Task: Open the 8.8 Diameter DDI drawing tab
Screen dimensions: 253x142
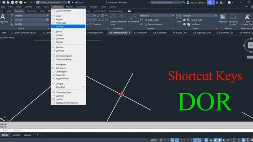Action: pos(225,33)
